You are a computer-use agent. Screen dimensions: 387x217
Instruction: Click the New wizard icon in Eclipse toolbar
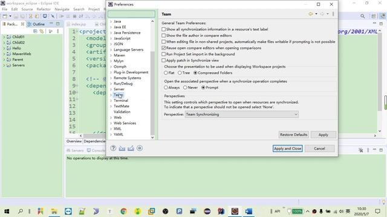click(x=5, y=16)
